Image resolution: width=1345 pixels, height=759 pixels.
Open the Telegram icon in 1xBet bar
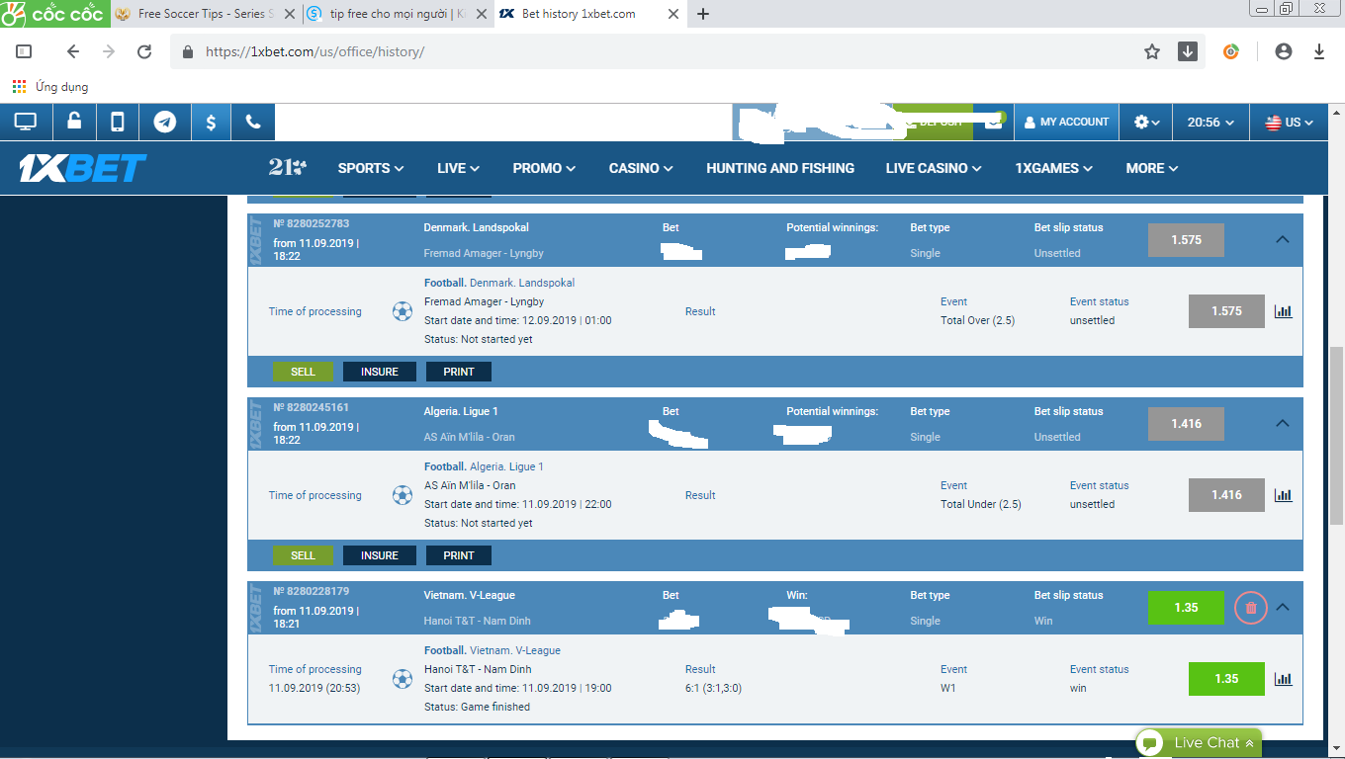(165, 122)
